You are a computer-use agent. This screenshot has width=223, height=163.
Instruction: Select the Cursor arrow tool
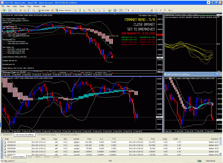[x=128, y=10]
